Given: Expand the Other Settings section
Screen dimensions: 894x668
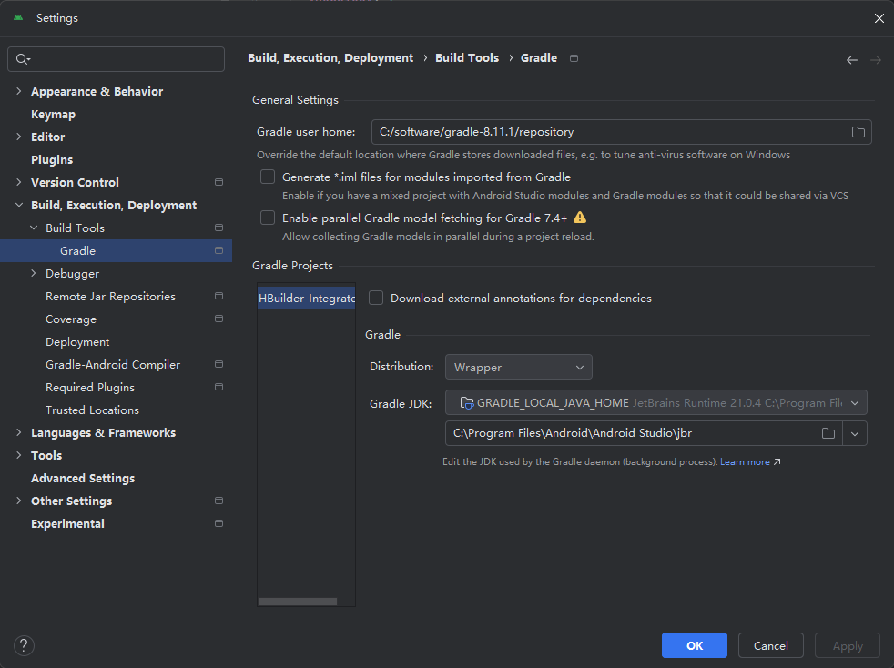Looking at the screenshot, I should point(19,501).
